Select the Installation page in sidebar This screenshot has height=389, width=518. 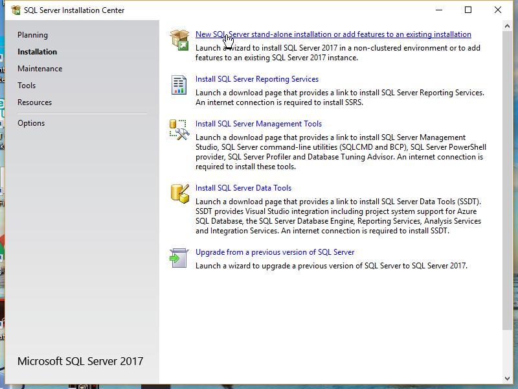(x=38, y=52)
